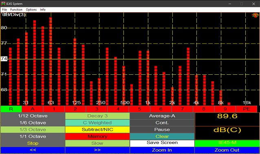260x154 pixels.
Task: Select memory slot A
Action: tap(33, 109)
